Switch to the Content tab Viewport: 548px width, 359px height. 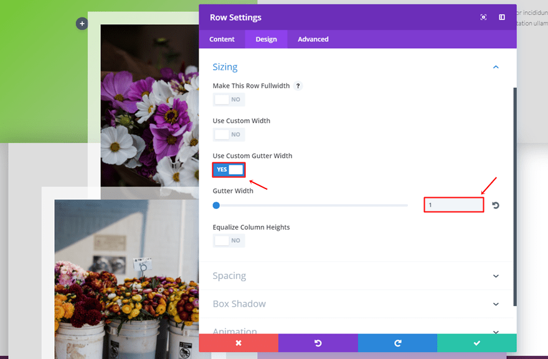222,39
